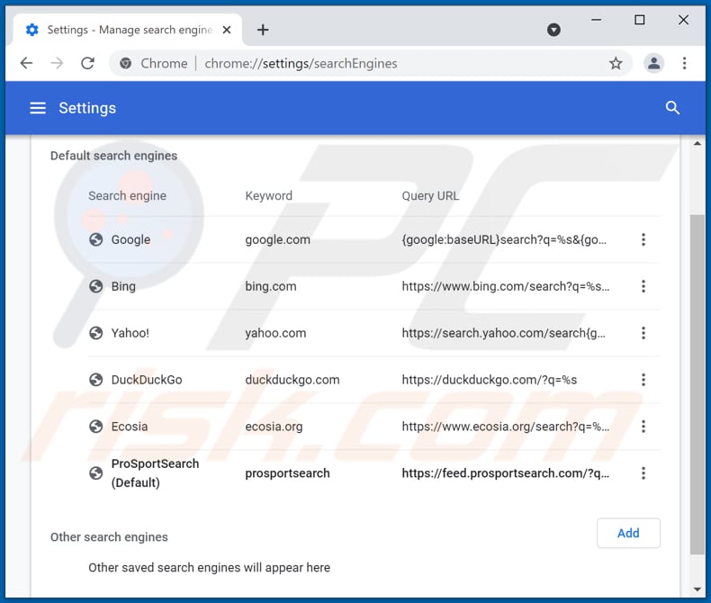This screenshot has width=711, height=603.
Task: Search settings with the magnifier icon
Action: click(672, 108)
